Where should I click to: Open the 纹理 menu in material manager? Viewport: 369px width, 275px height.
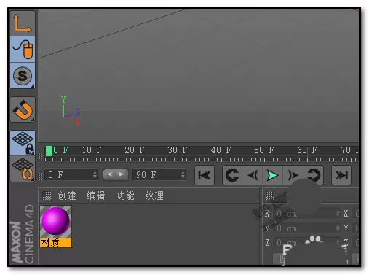point(154,195)
